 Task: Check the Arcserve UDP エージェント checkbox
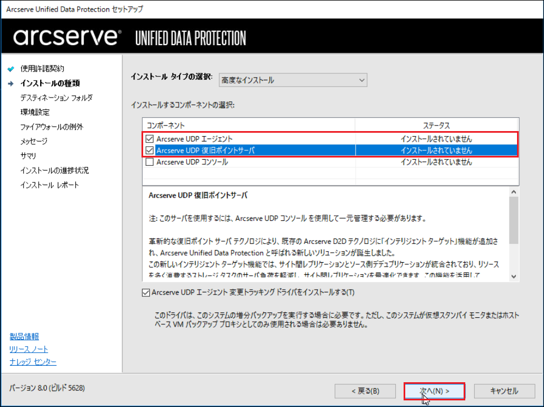point(150,139)
